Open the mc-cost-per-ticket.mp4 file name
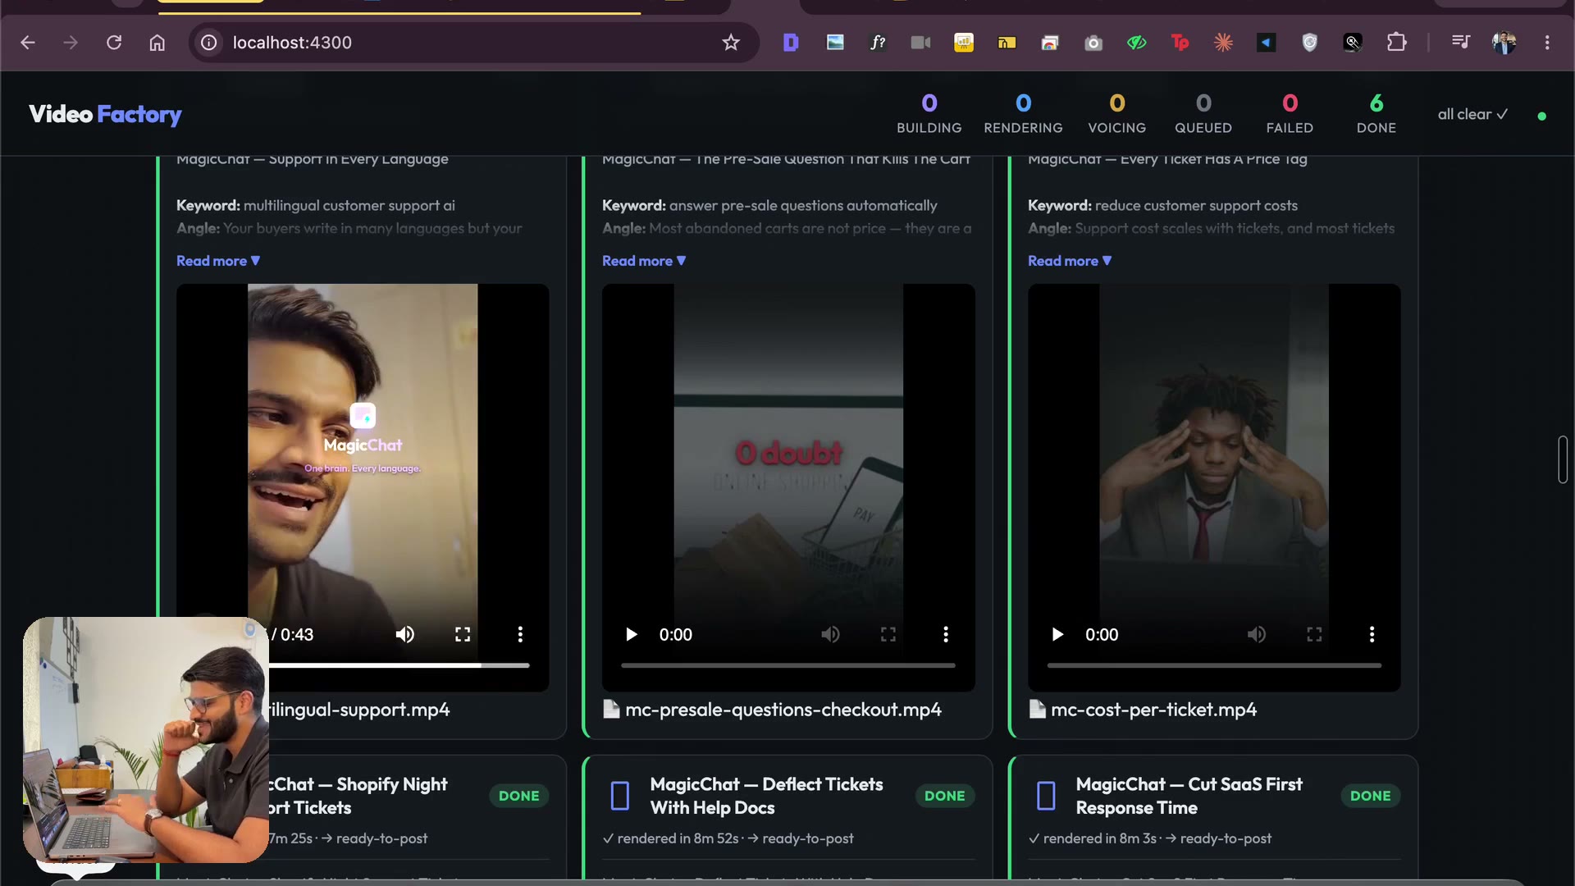 point(1154,710)
